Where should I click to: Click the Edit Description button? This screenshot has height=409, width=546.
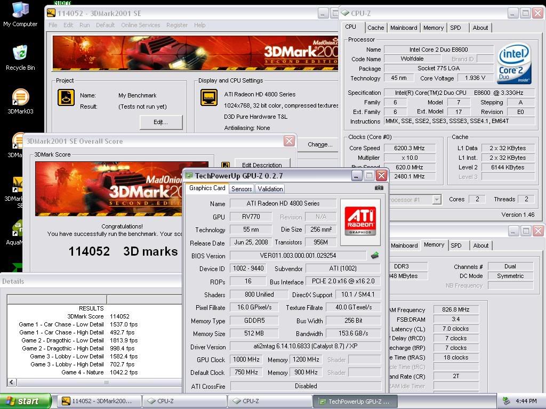click(262, 165)
